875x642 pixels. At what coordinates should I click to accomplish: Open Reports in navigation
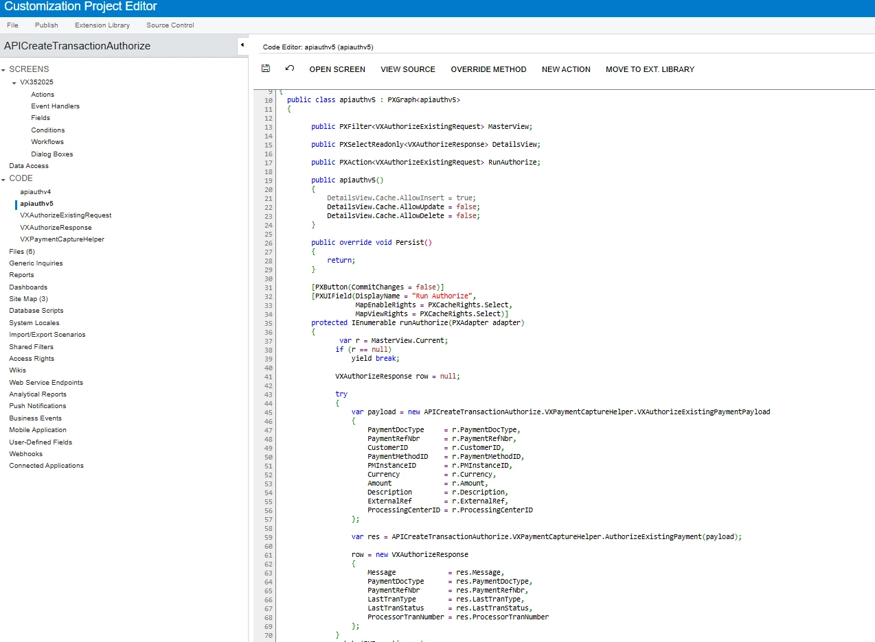(21, 275)
